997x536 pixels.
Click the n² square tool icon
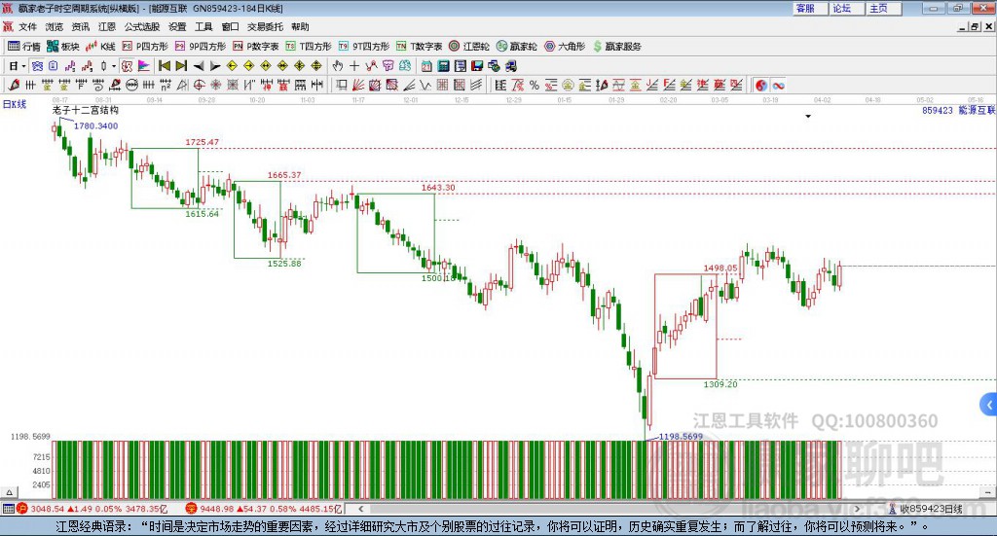pyautogui.click(x=166, y=85)
